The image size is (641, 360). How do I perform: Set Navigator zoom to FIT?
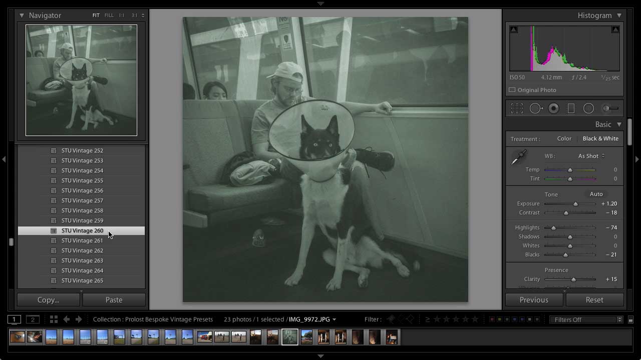[96, 15]
